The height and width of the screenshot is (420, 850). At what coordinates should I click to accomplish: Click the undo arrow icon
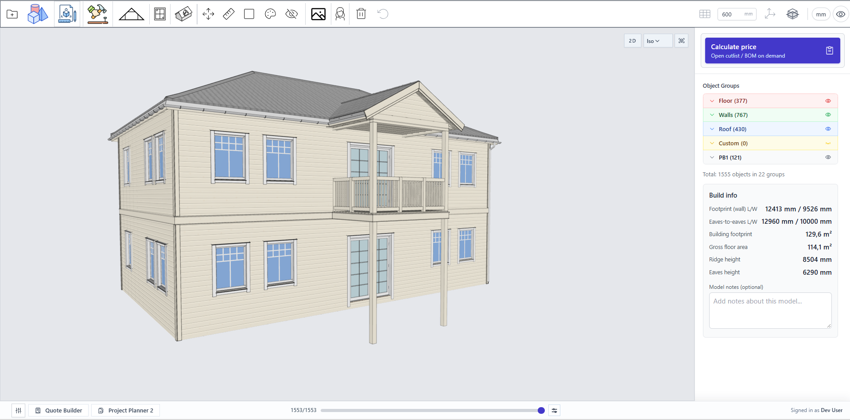coord(383,14)
